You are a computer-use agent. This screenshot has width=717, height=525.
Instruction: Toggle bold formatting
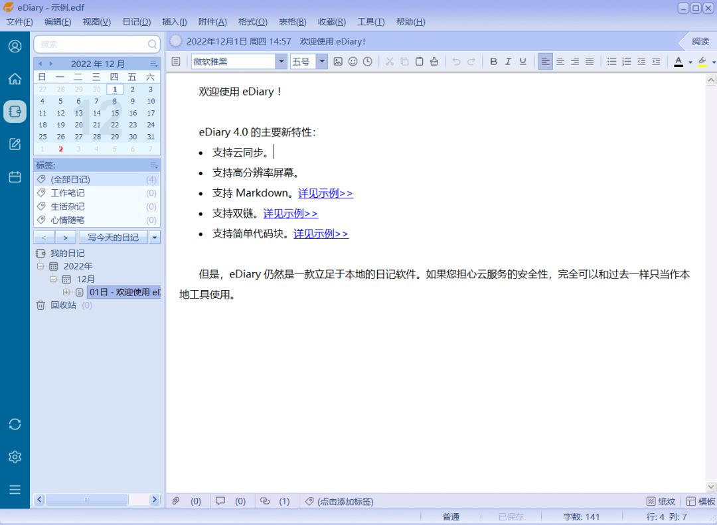pyautogui.click(x=493, y=61)
